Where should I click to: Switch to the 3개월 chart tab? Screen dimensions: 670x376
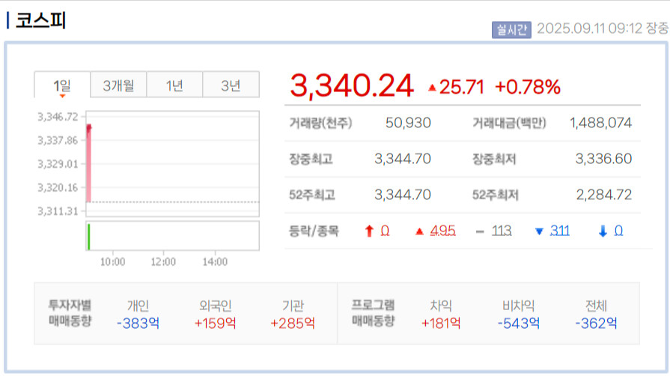click(x=118, y=85)
